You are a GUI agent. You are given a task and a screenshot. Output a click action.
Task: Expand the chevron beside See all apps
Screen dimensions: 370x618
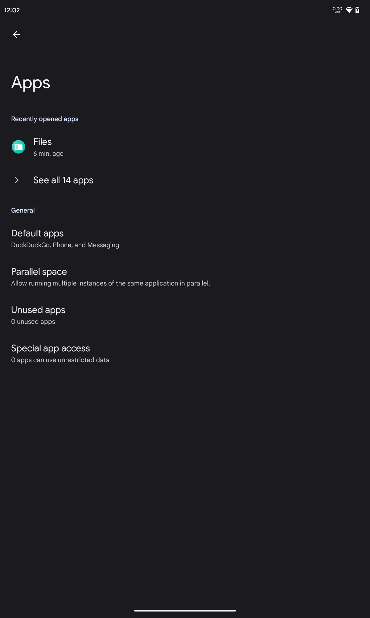(17, 180)
